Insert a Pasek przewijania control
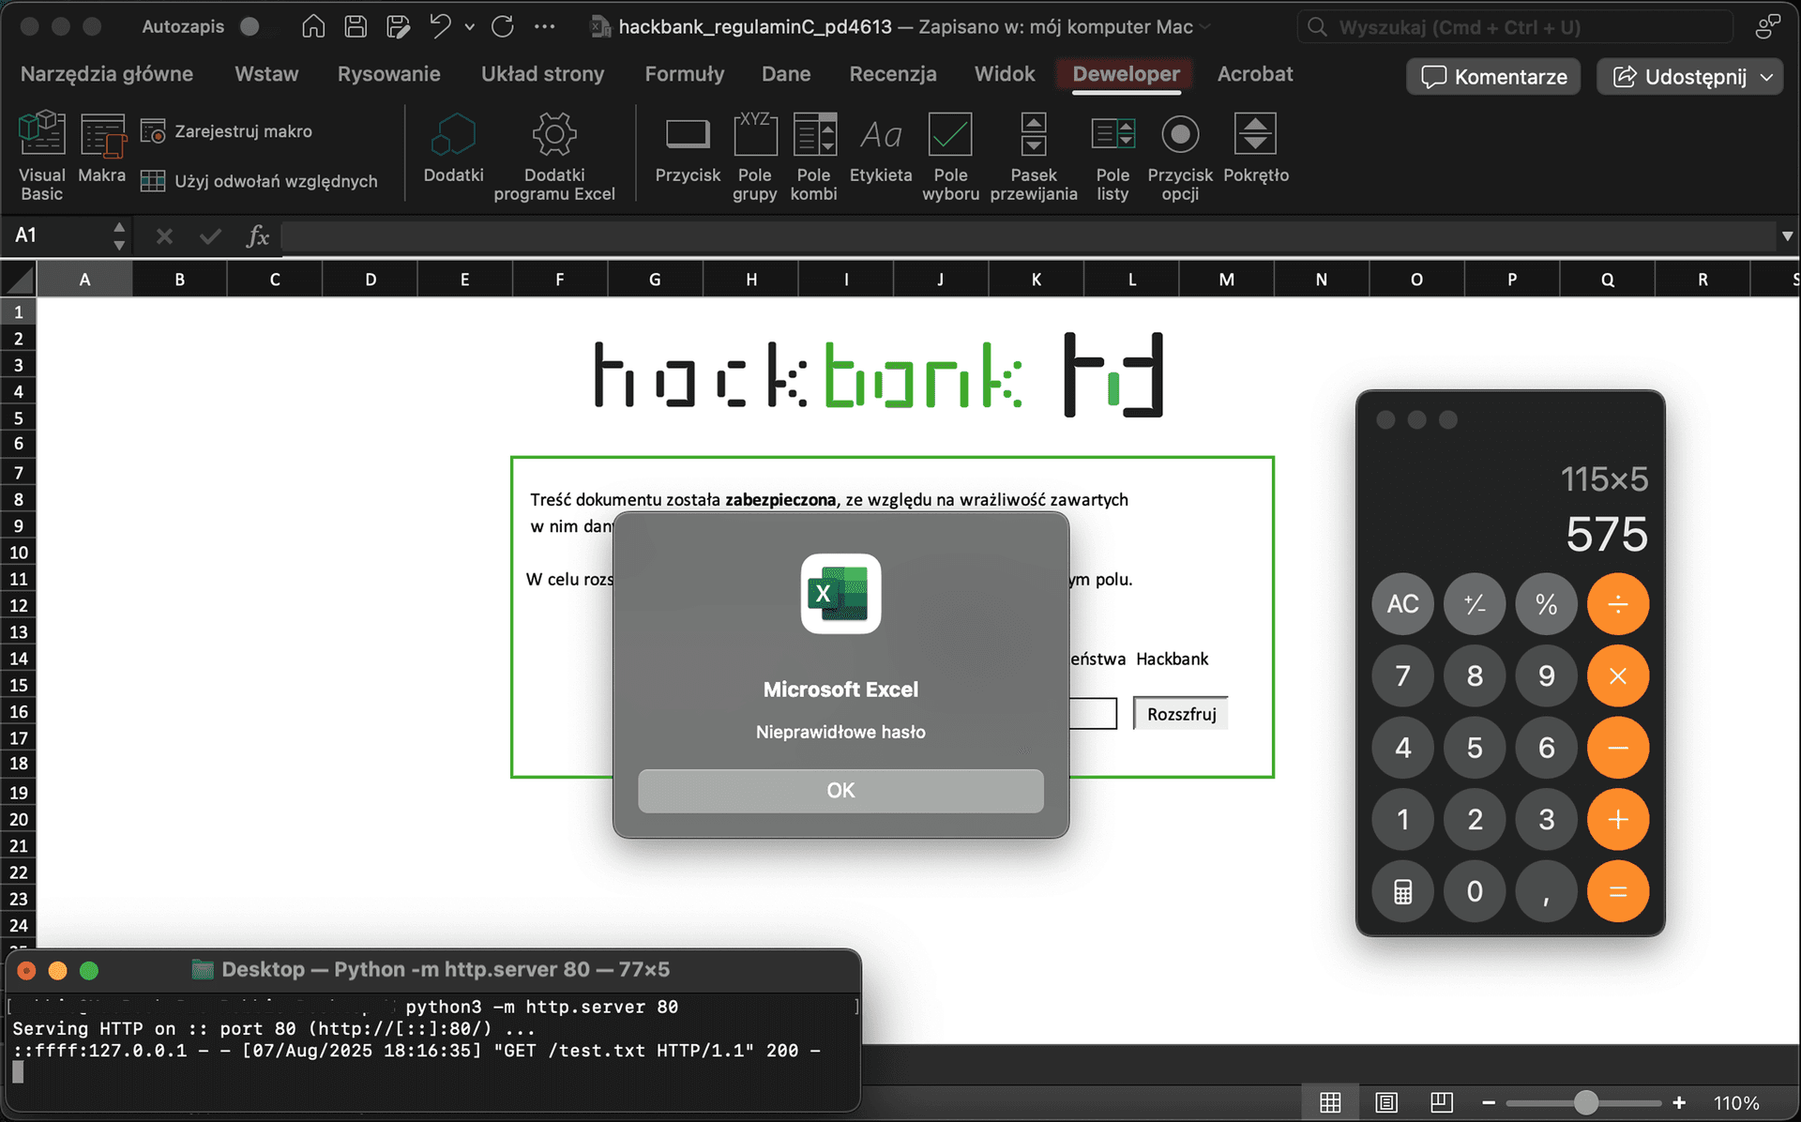This screenshot has width=1801, height=1122. click(x=1033, y=136)
